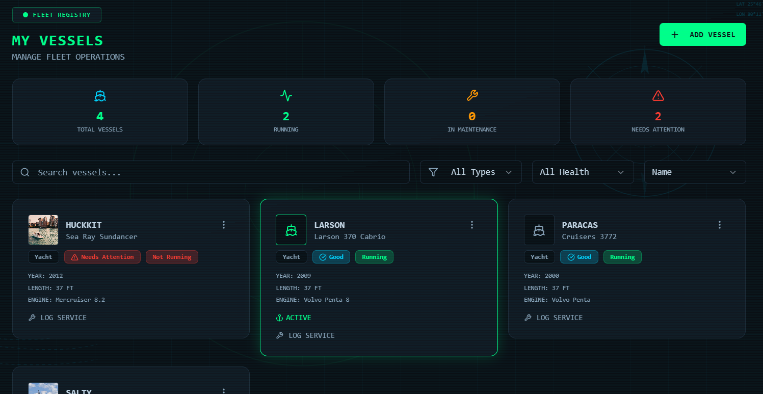Click the Yacht tag on Larson card
The image size is (763, 394).
tap(292, 257)
